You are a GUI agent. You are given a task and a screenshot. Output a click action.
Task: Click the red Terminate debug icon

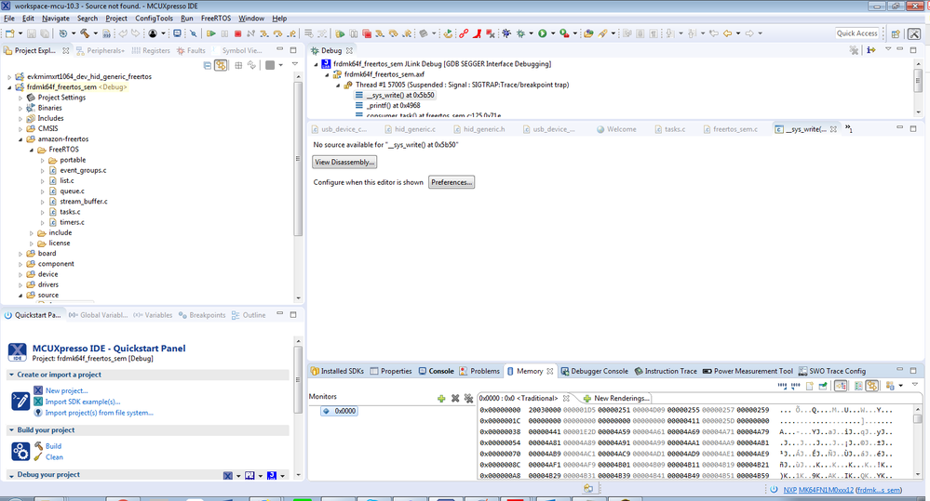(237, 33)
